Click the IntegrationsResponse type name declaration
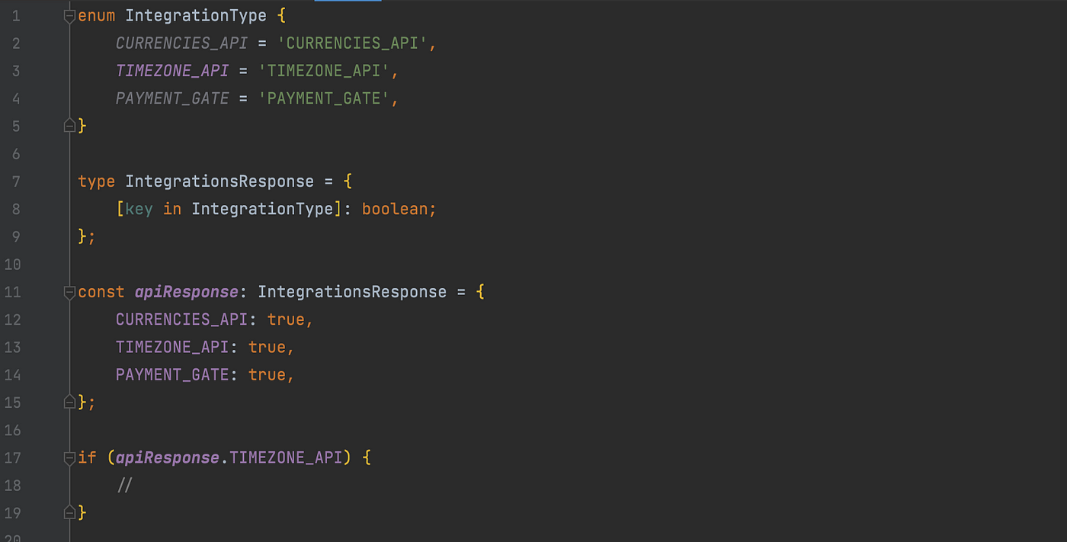1067x542 pixels. pyautogui.click(x=219, y=181)
